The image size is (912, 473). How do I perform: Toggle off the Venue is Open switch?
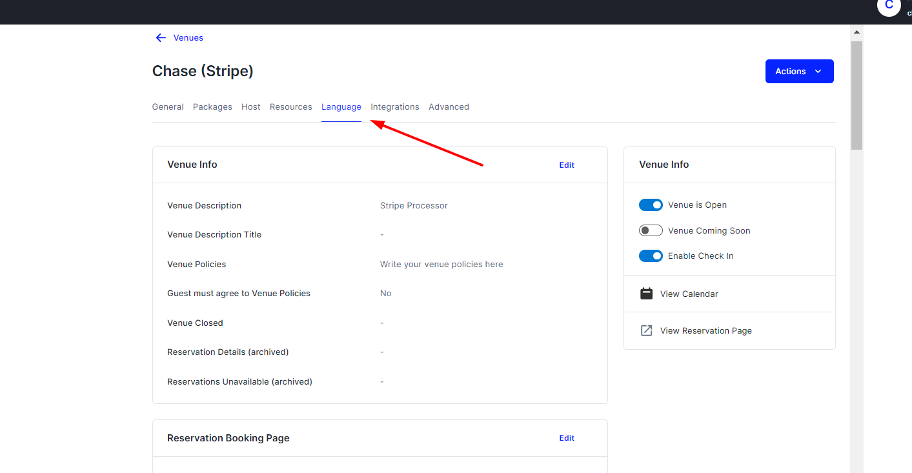coord(651,205)
